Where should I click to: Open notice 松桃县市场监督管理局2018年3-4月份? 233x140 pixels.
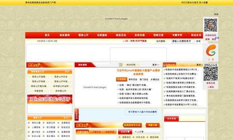[182, 105]
